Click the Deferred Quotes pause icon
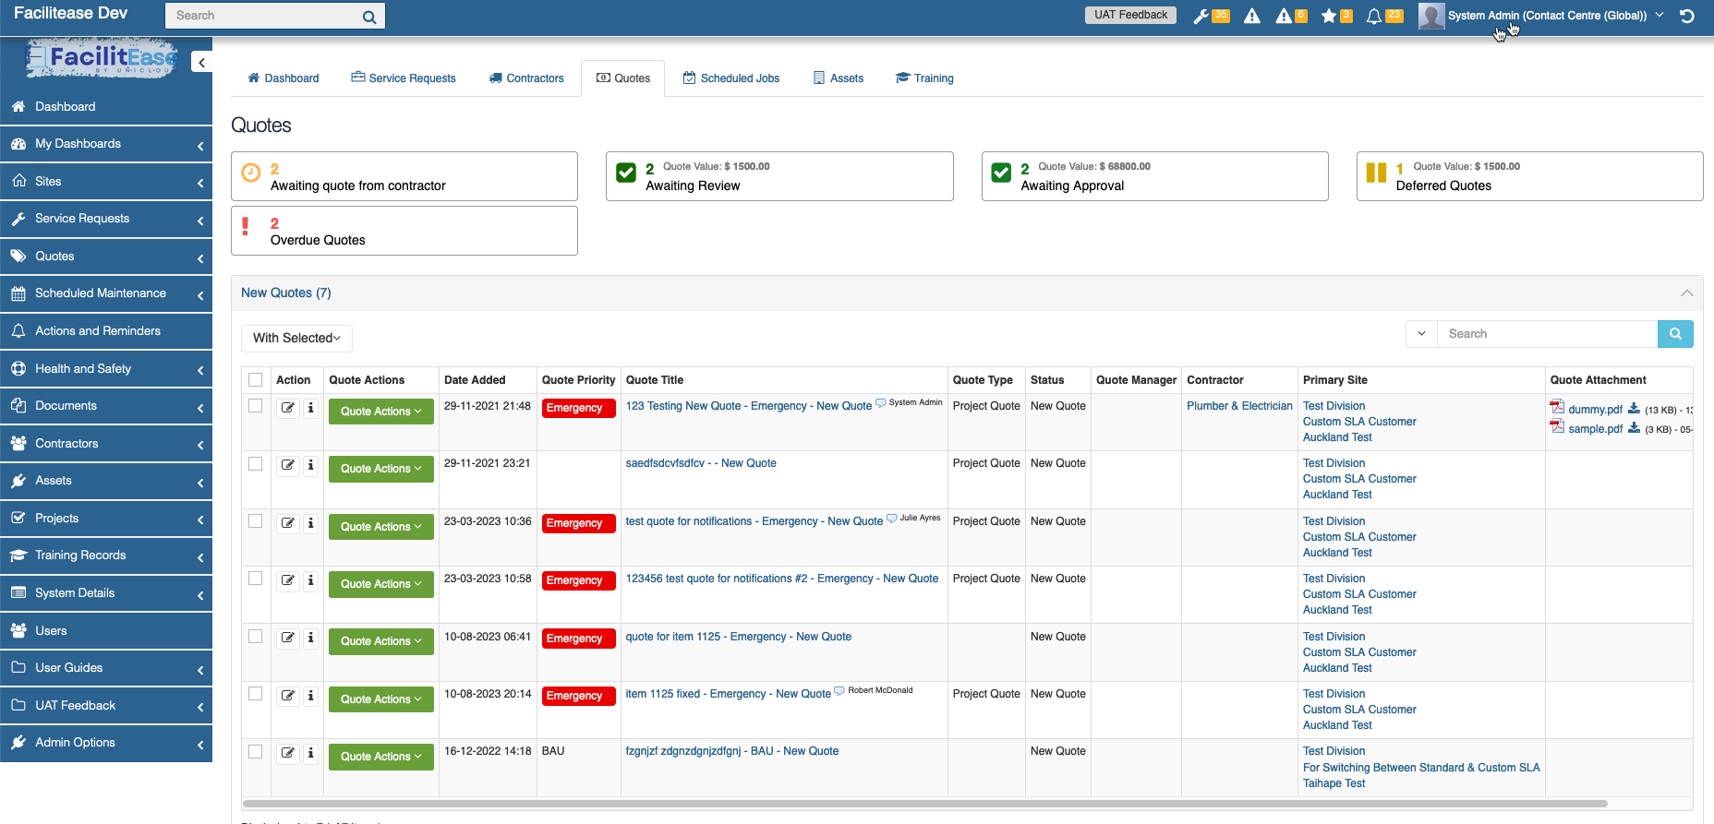 pos(1376,173)
